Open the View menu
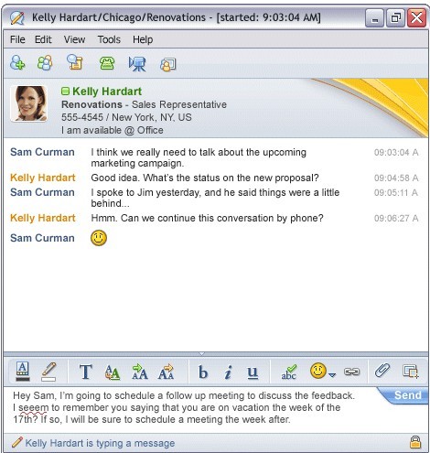 [x=74, y=39]
